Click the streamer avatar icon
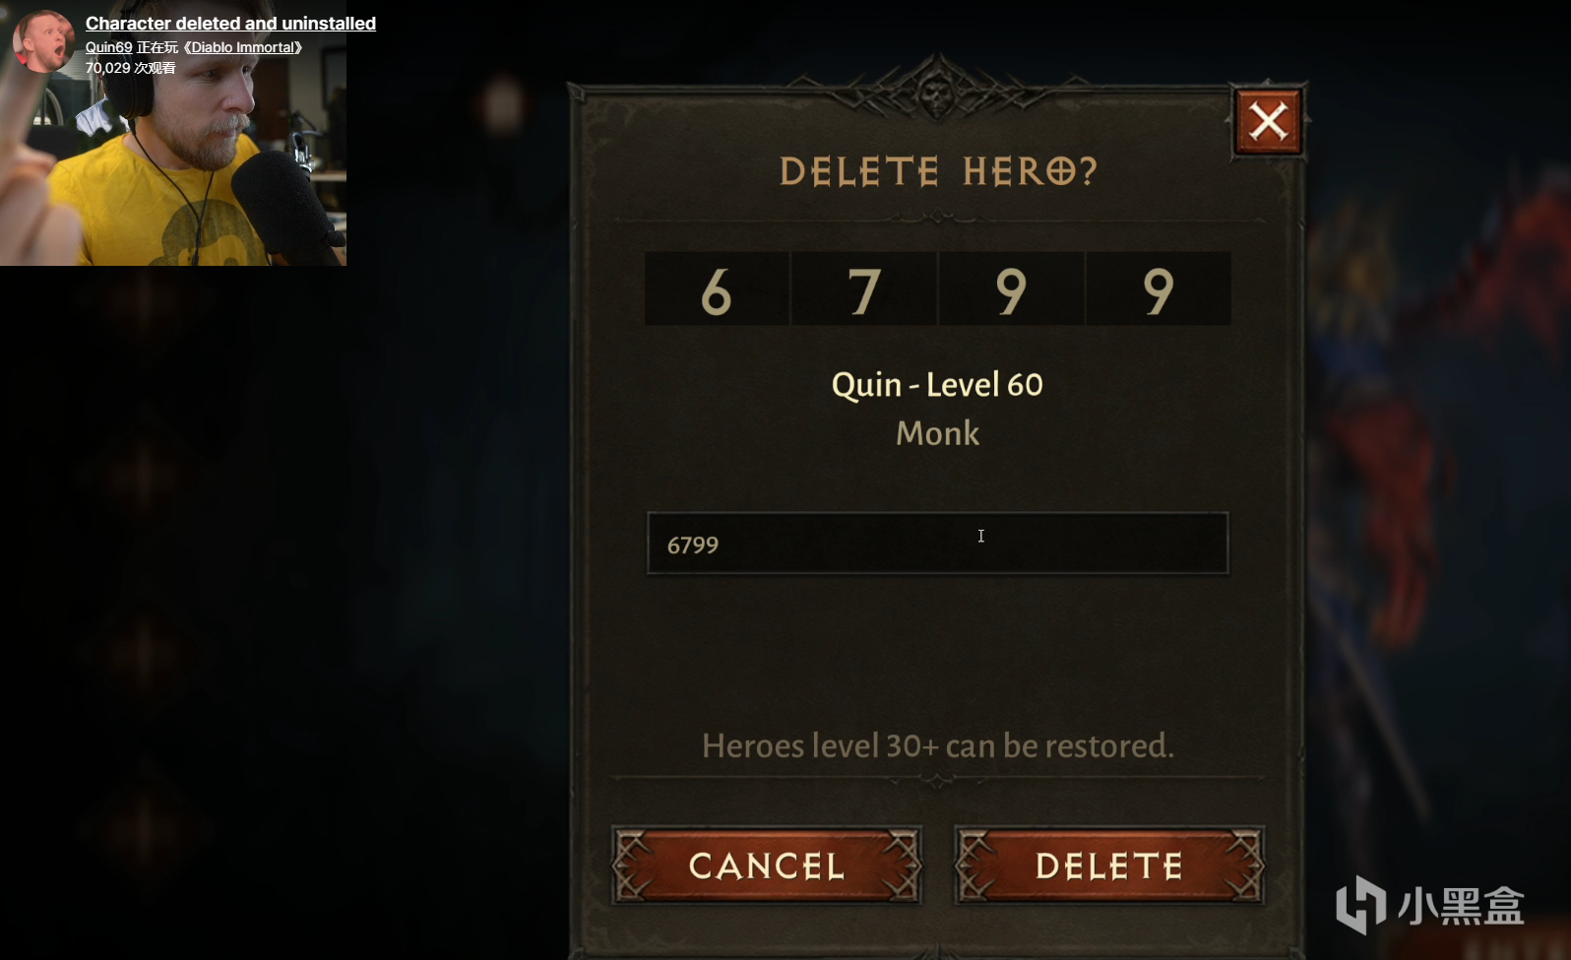1571x960 pixels. click(x=42, y=40)
